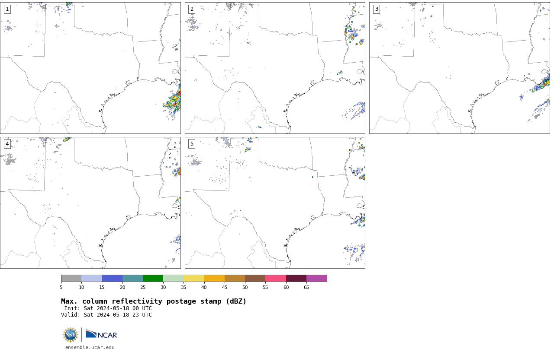Click the colorbar tick label 45
The height and width of the screenshot is (352, 554).
225,287
